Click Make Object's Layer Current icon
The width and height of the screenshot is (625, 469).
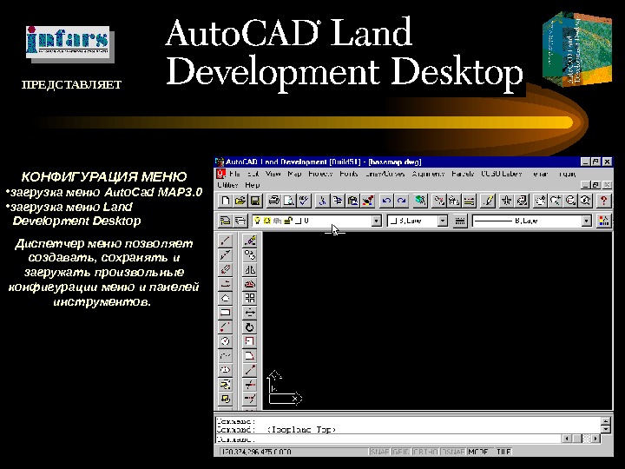(x=225, y=221)
